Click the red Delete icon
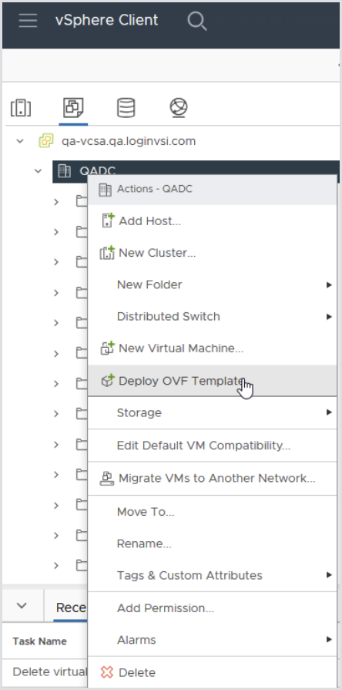342x690 pixels. (x=107, y=672)
